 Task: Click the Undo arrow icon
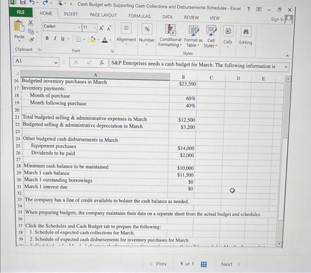point(32,2)
